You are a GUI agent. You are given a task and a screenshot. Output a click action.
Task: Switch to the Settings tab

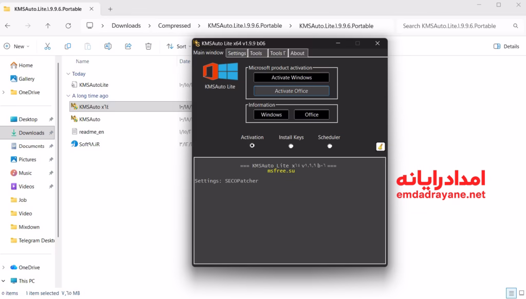(237, 53)
